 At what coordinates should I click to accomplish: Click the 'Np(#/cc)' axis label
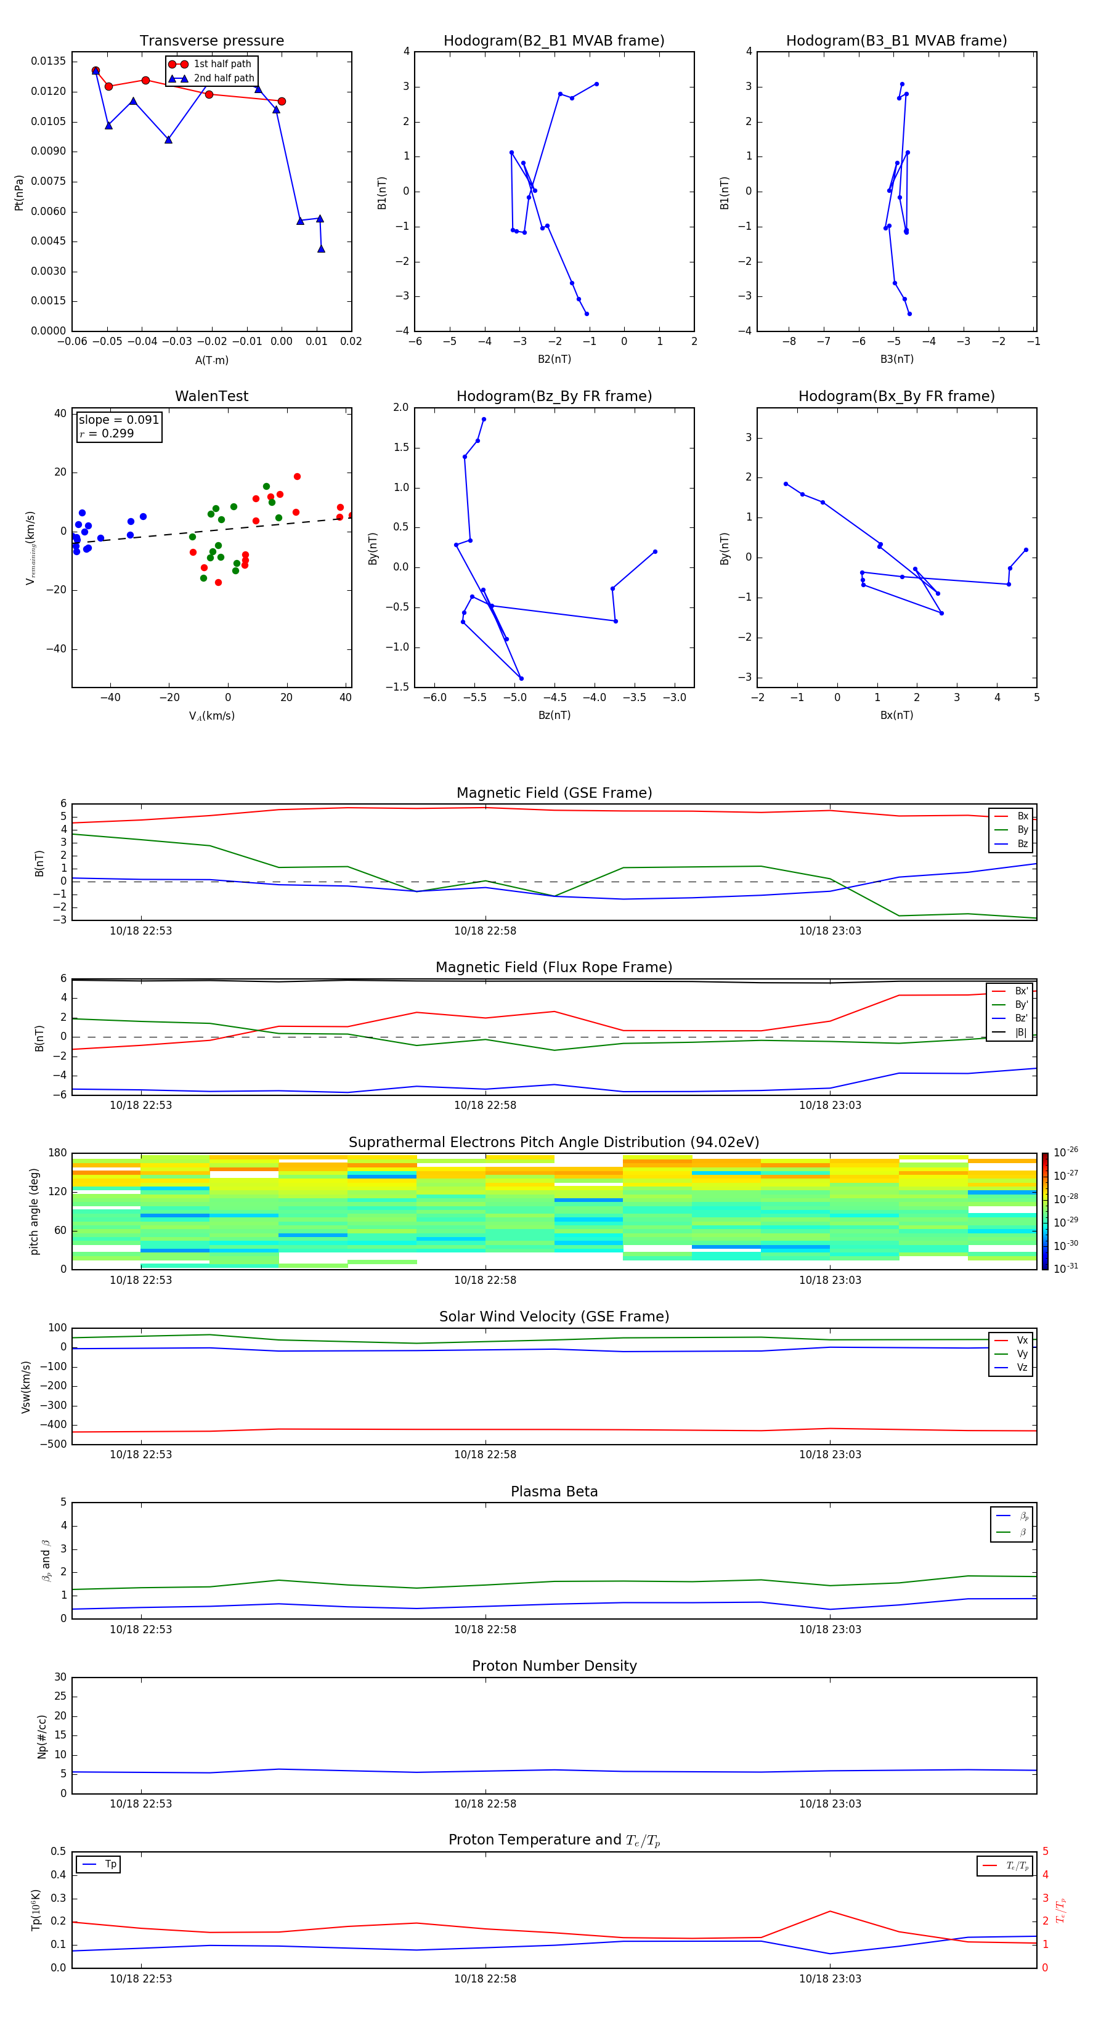(x=42, y=1736)
